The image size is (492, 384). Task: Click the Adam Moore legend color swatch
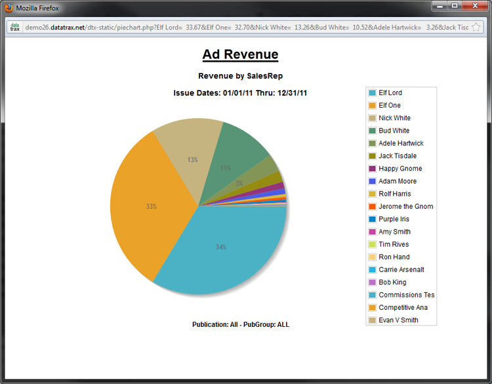click(372, 181)
